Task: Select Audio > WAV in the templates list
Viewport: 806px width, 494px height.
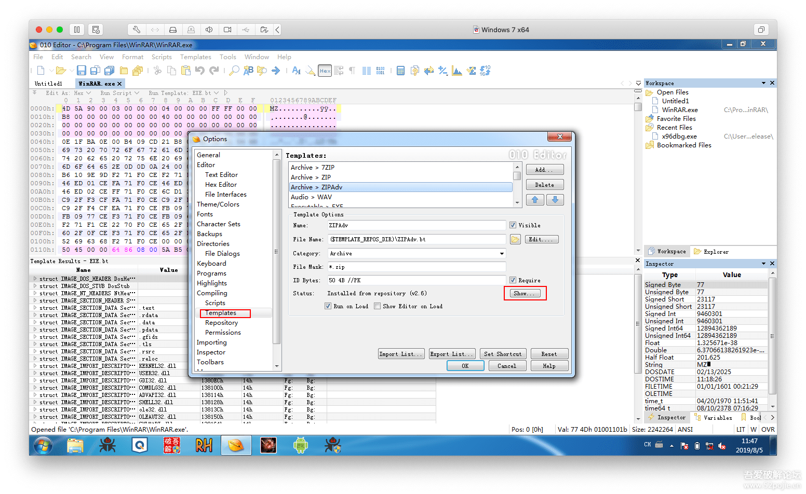Action: tap(401, 197)
